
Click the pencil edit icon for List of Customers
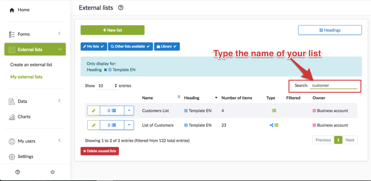[x=94, y=125]
